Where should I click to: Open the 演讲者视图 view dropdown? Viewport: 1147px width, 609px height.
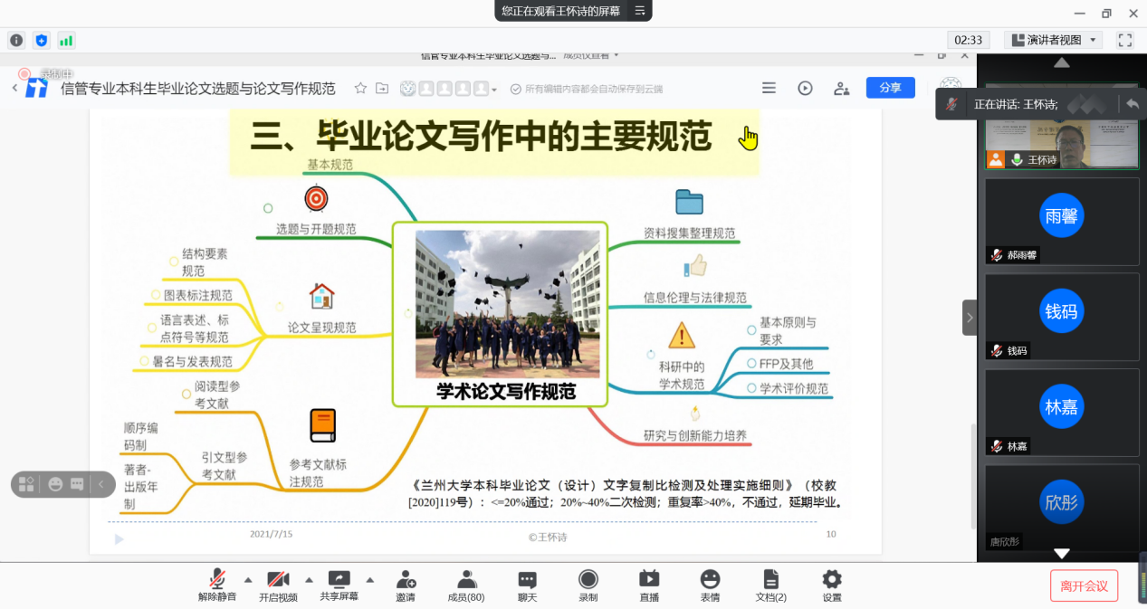pos(1054,40)
